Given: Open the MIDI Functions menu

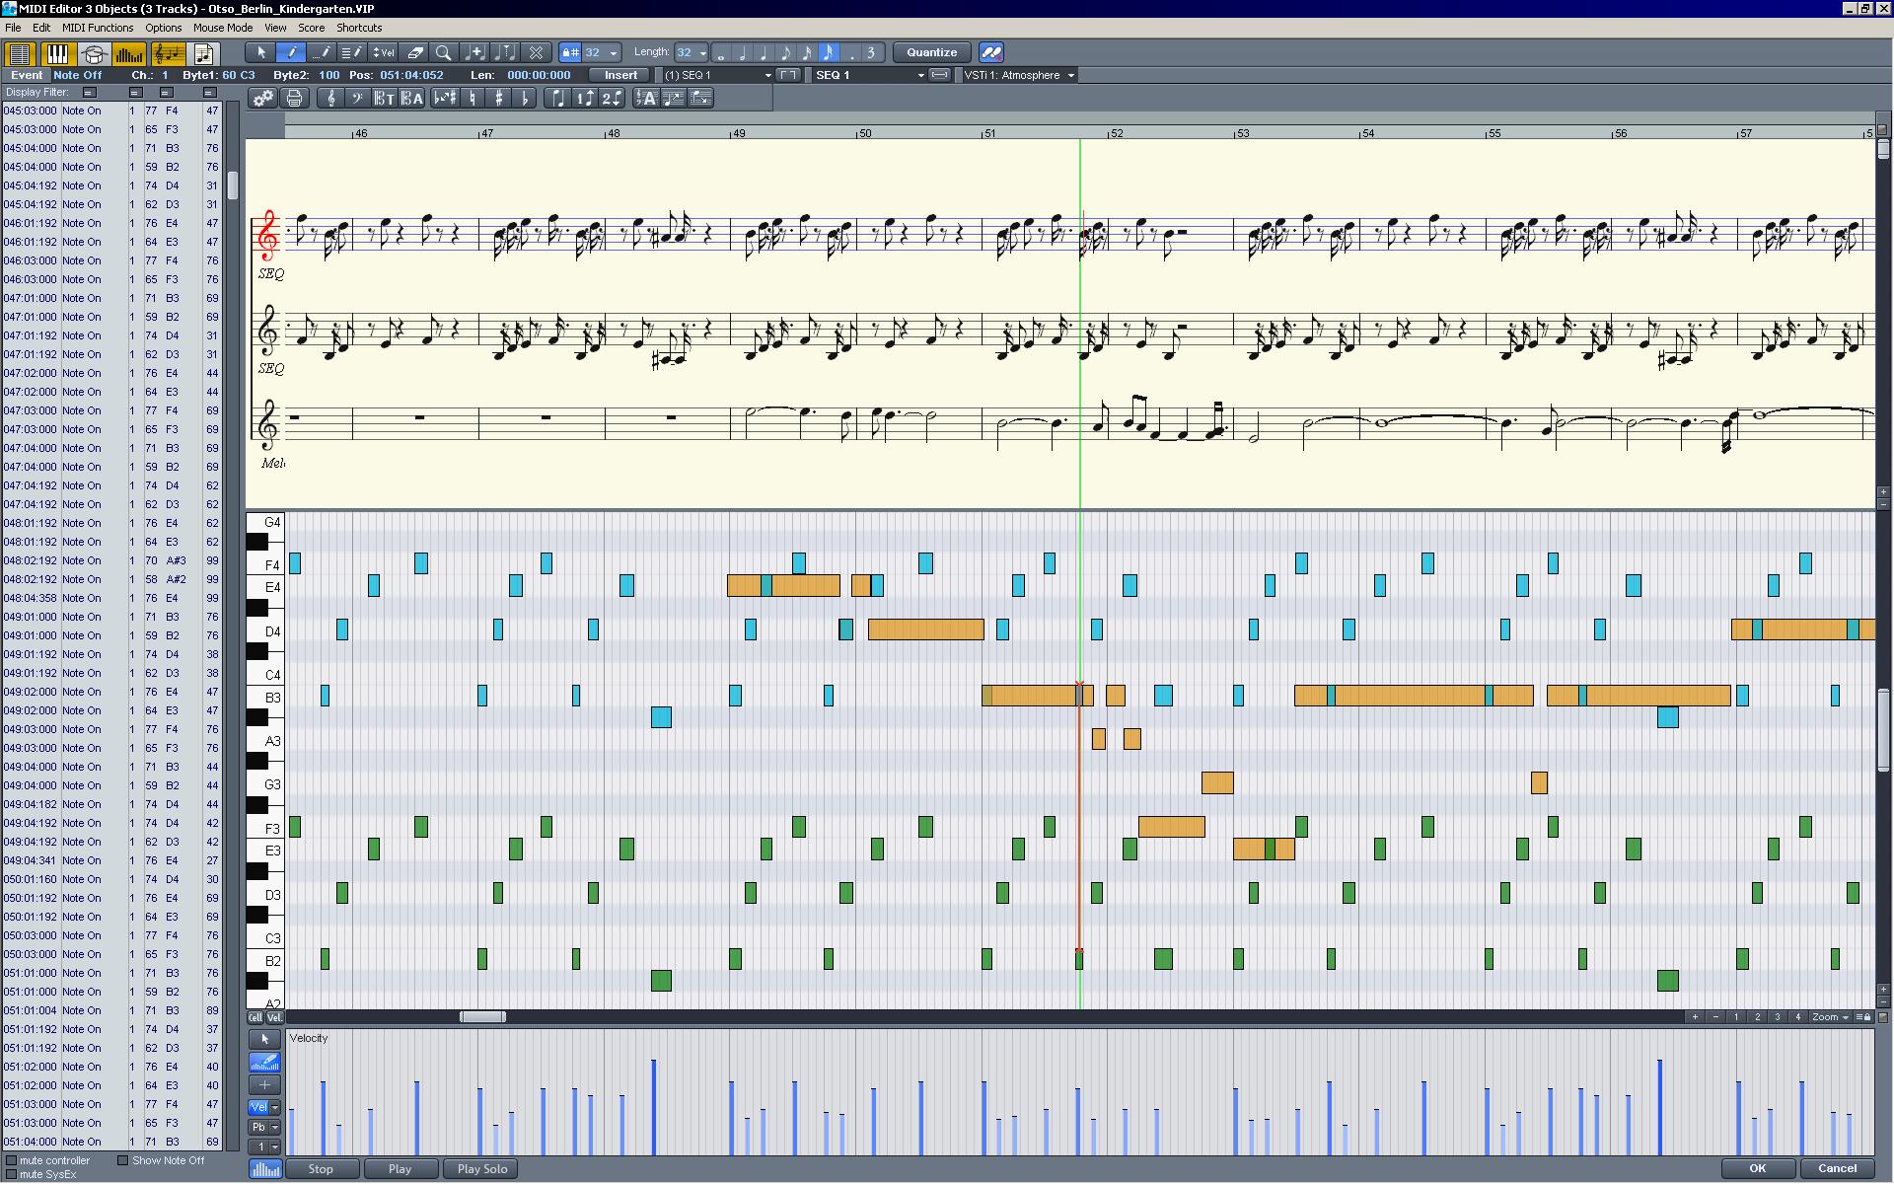Looking at the screenshot, I should [x=98, y=28].
